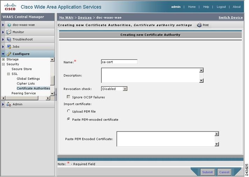Screen dimensions: 249x177
Task: Click the Storage tree label
Action: (x=12, y=59)
